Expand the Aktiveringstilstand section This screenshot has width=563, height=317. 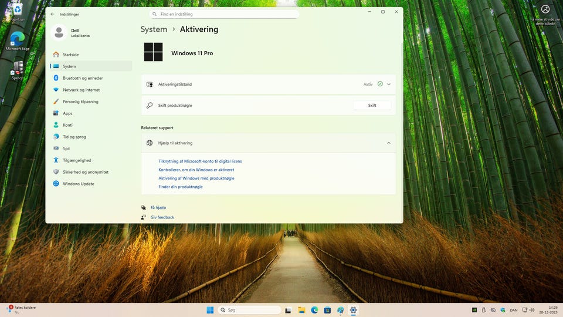point(388,85)
